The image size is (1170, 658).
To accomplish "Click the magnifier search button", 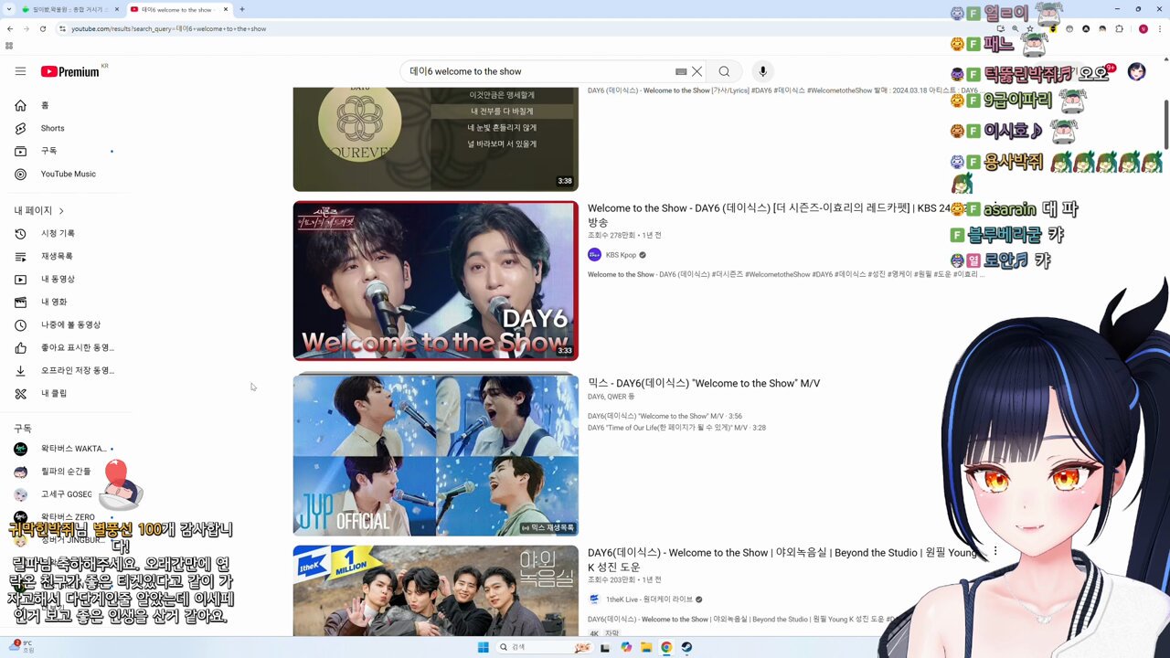I will coord(724,71).
